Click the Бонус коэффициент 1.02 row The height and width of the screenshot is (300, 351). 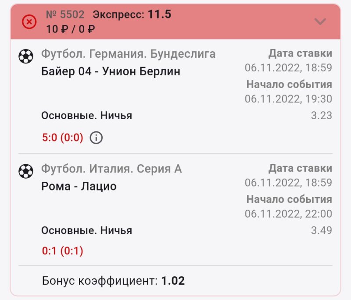[x=114, y=280]
